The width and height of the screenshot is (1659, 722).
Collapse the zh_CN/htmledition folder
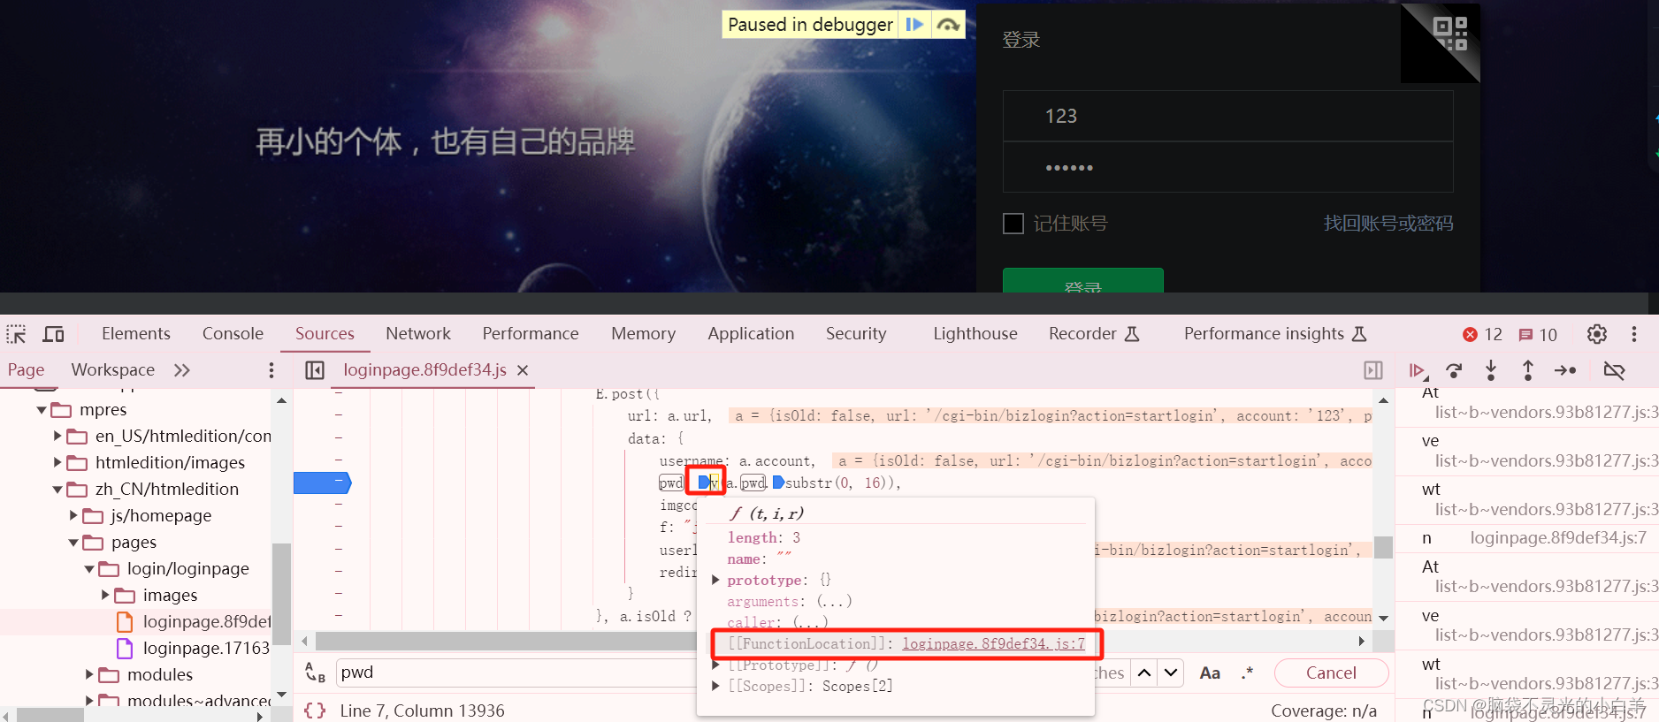click(57, 490)
